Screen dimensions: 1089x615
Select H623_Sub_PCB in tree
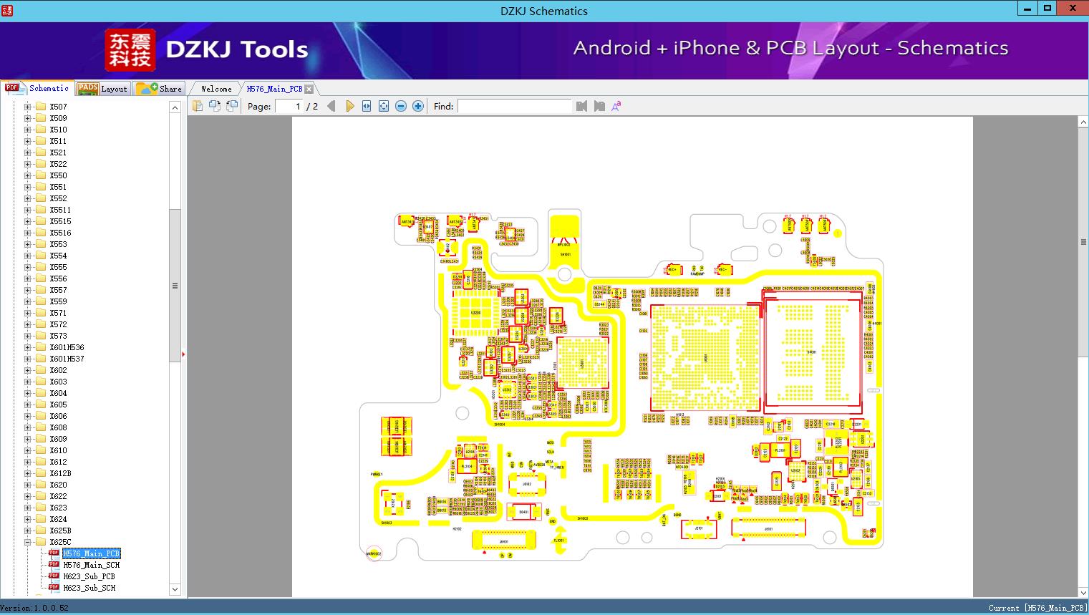[89, 576]
